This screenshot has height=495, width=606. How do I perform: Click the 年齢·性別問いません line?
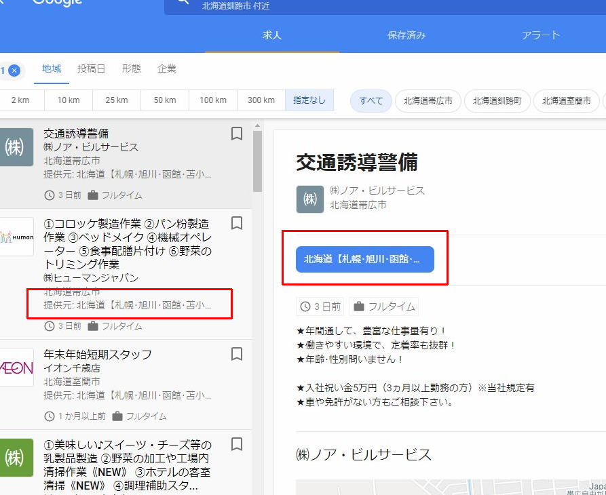pos(350,359)
